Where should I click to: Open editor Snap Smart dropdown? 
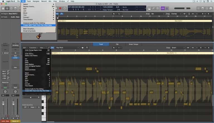pyautogui.click(x=178, y=48)
